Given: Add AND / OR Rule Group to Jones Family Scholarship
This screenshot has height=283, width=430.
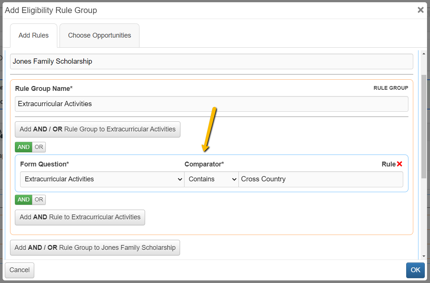Looking at the screenshot, I should point(95,247).
